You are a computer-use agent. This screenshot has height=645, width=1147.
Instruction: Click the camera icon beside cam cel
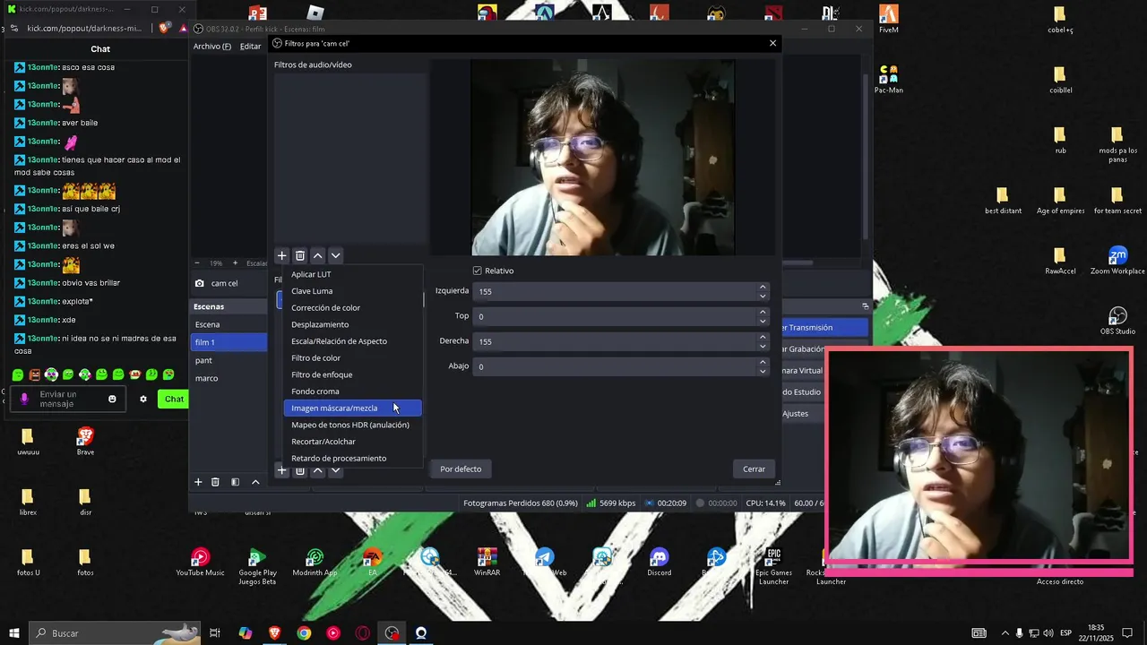[x=200, y=284]
